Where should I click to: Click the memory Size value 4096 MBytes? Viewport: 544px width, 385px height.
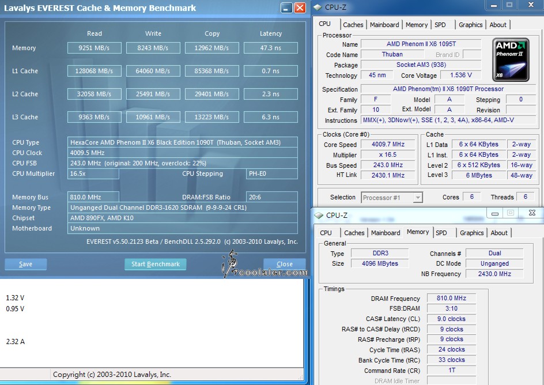tap(380, 263)
